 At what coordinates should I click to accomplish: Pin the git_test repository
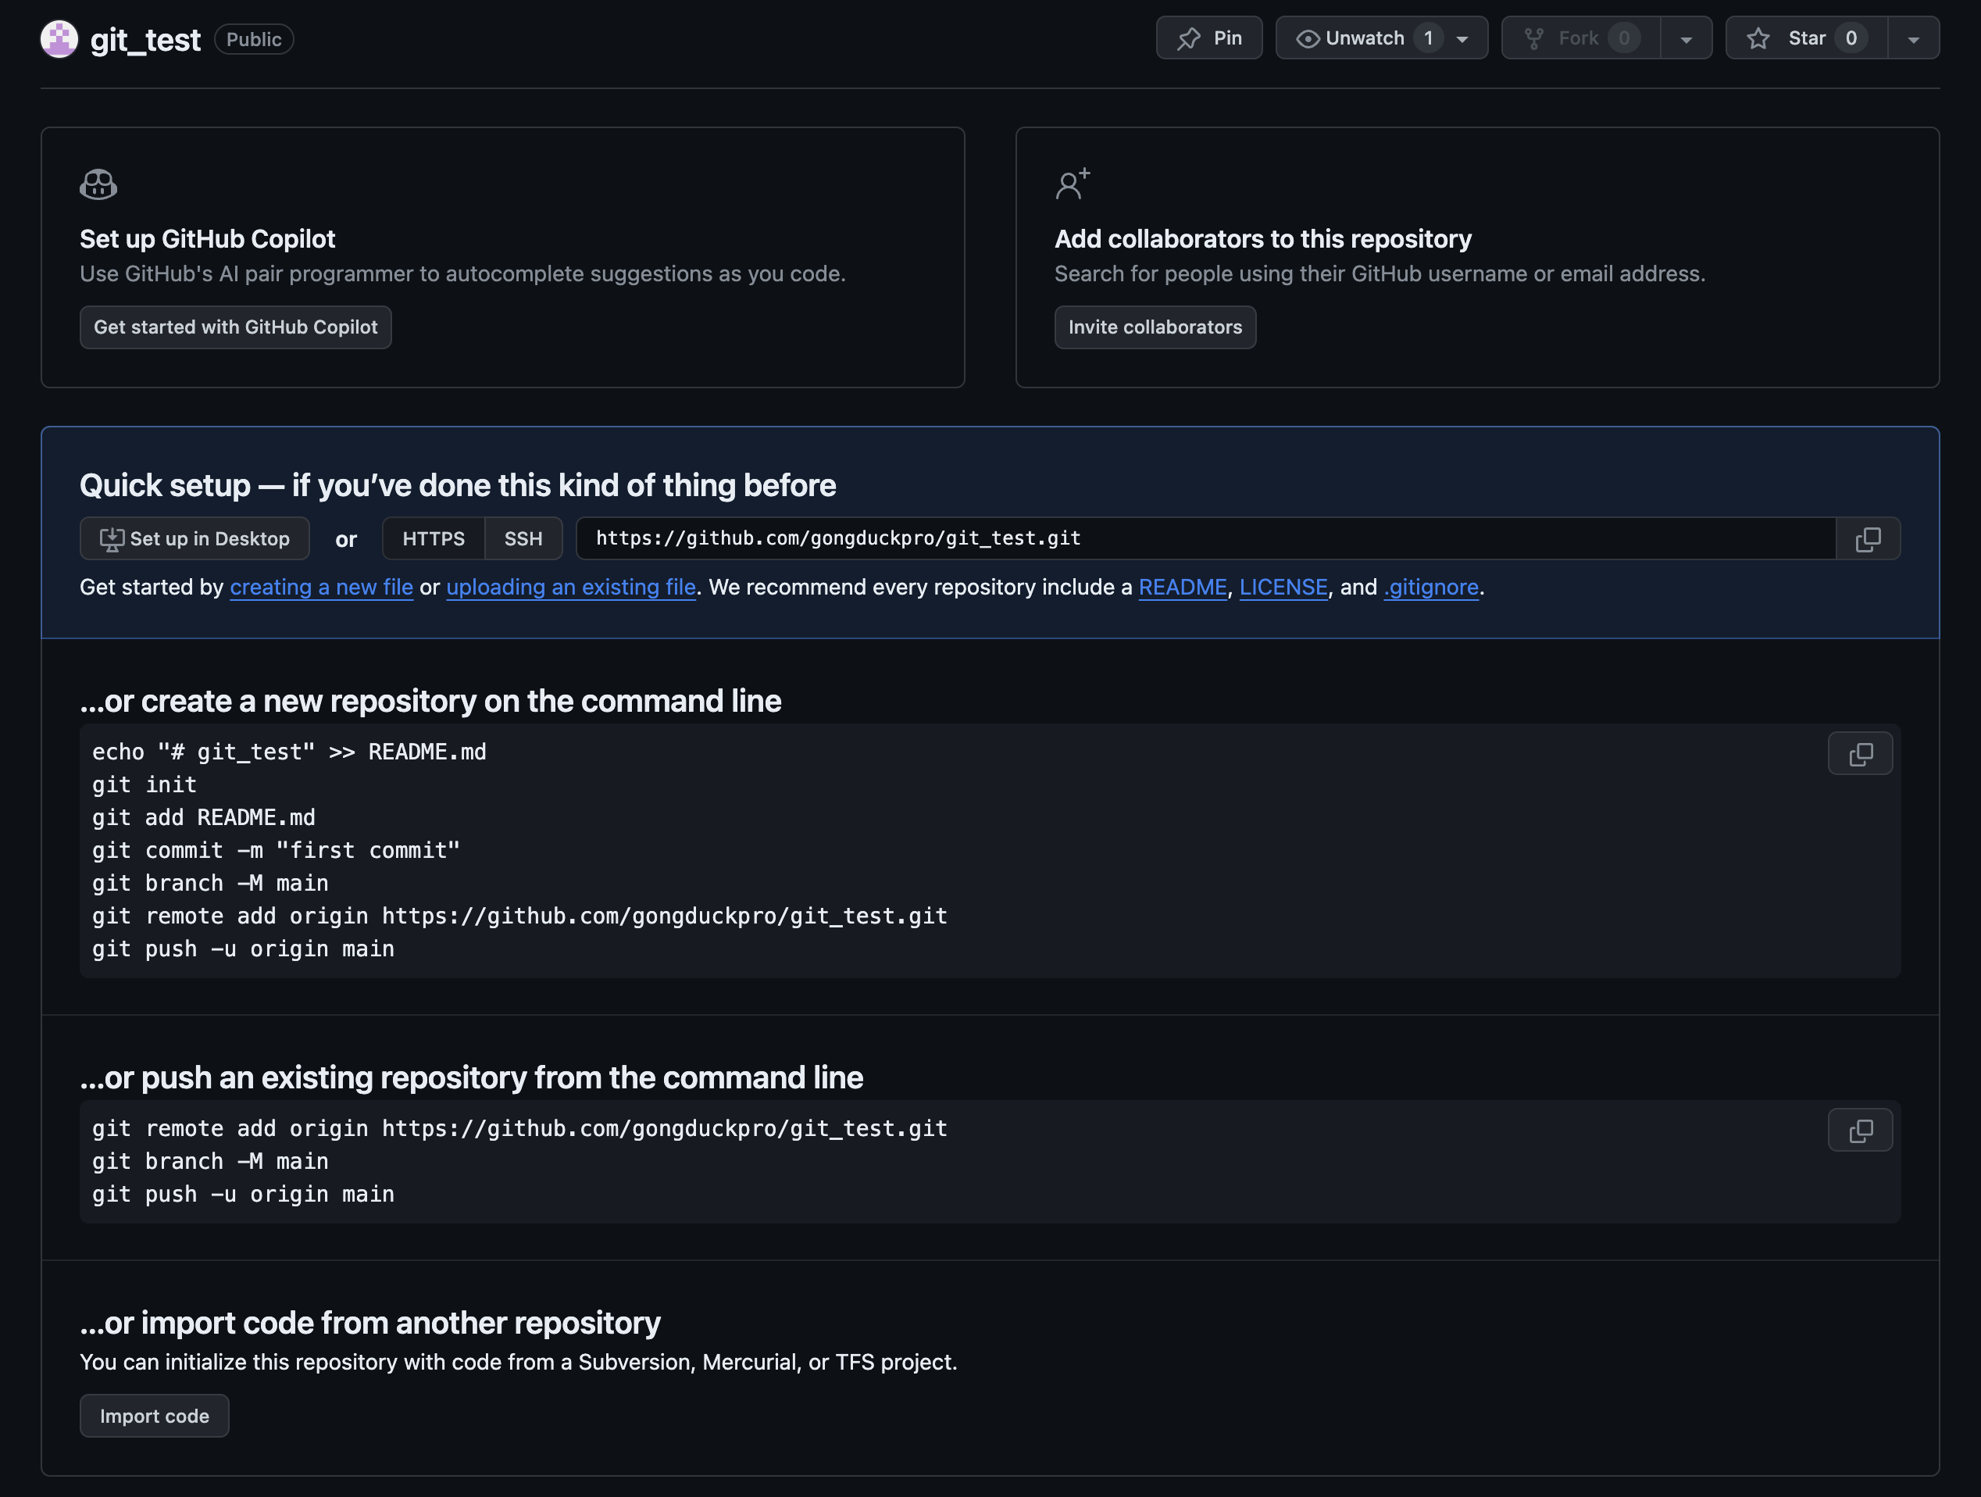tap(1208, 38)
